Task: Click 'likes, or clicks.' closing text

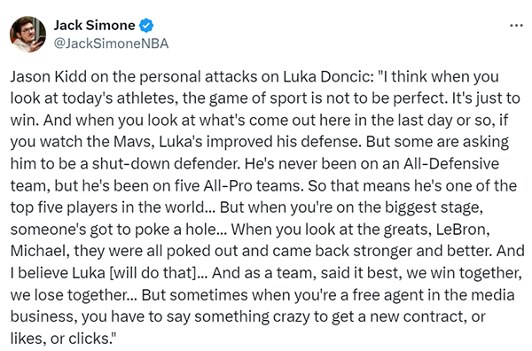Action: tap(63, 339)
